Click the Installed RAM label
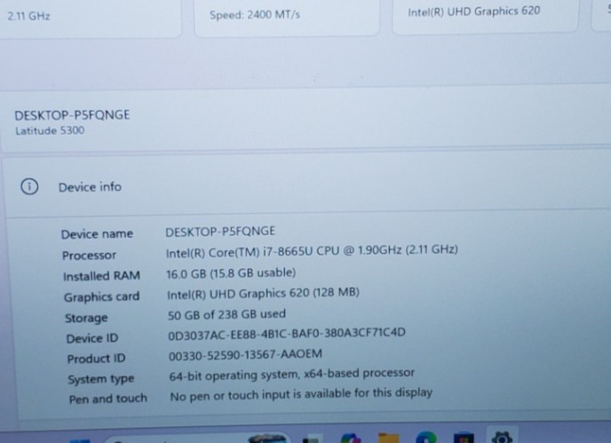Screen dimensions: 611x443 102,276
